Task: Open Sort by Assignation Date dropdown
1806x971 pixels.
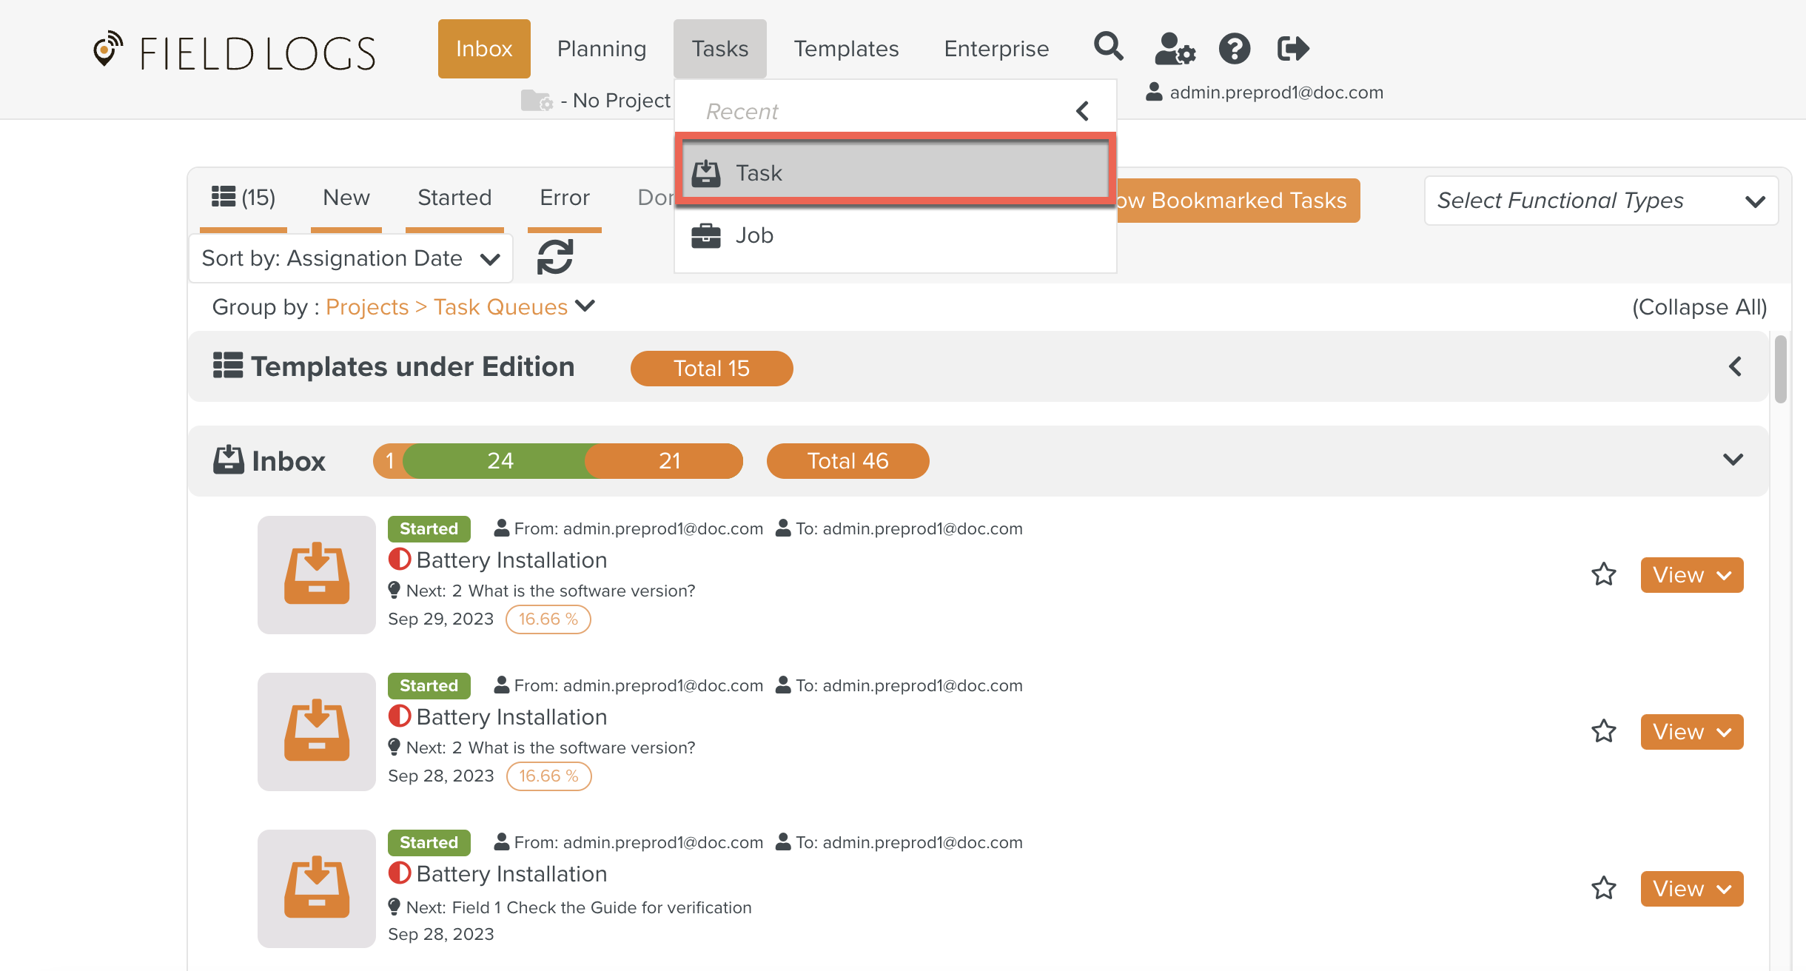Action: click(x=351, y=258)
